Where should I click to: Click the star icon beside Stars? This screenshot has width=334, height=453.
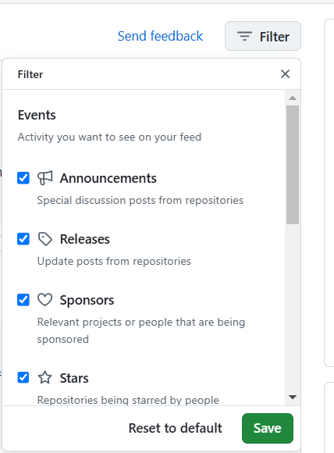45,377
